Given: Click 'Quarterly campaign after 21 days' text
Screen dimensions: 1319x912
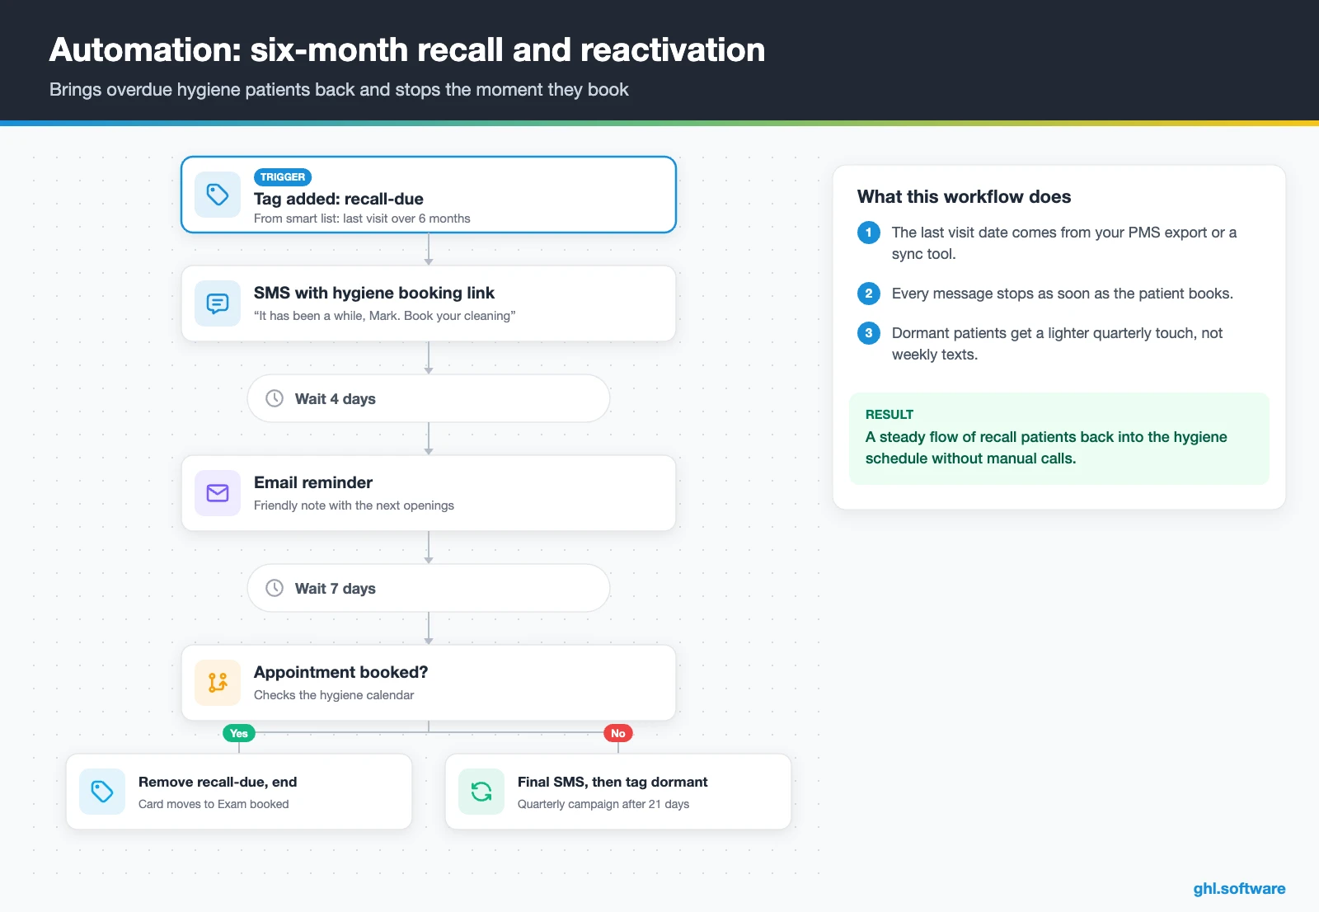Looking at the screenshot, I should (603, 804).
